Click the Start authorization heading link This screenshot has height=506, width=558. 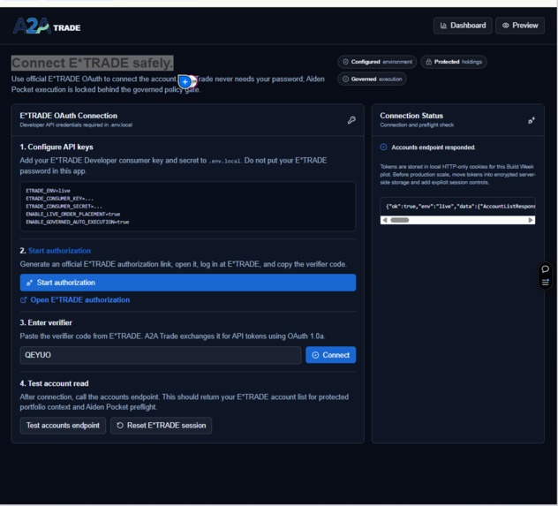(59, 251)
